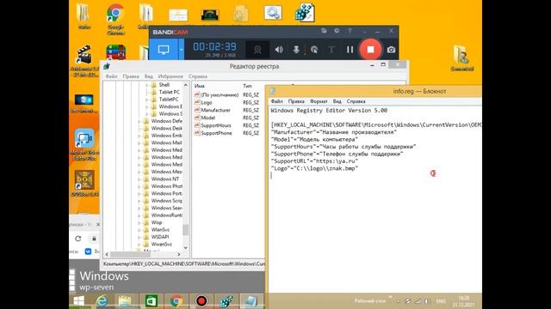Click the tree scrollbar up arrow

point(186,85)
